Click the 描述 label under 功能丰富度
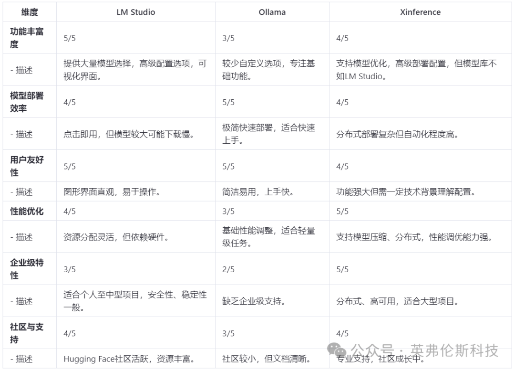The image size is (515, 371). pyautogui.click(x=21, y=70)
